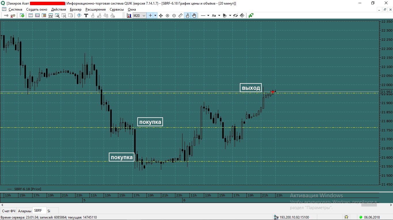Image resolution: width=393 pixels, height=220 pixels.
Task: Select the bold T text icon
Action: point(86,15)
